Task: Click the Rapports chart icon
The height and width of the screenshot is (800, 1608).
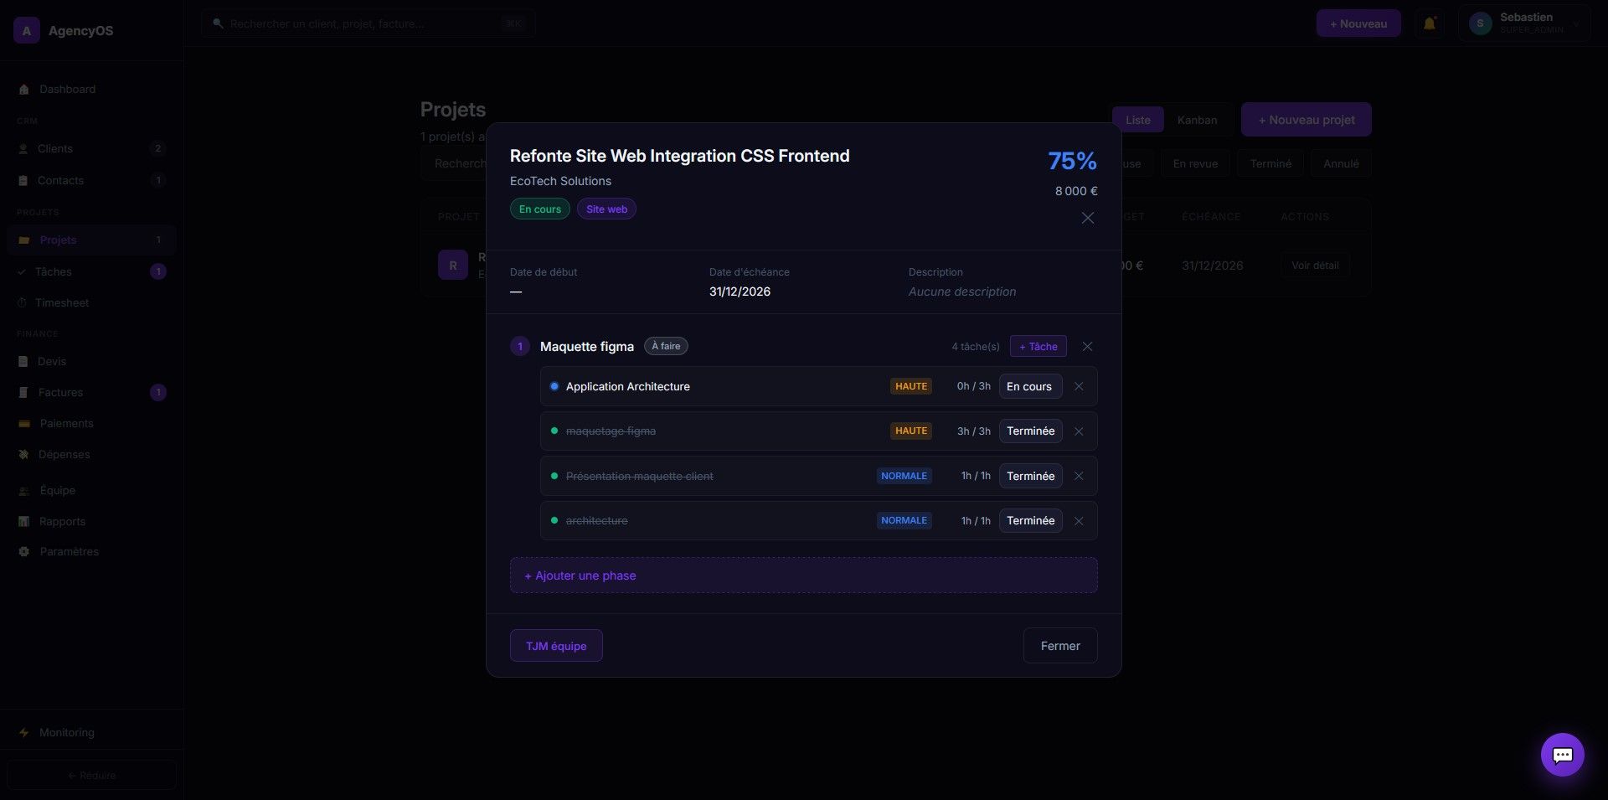Action: [23, 522]
